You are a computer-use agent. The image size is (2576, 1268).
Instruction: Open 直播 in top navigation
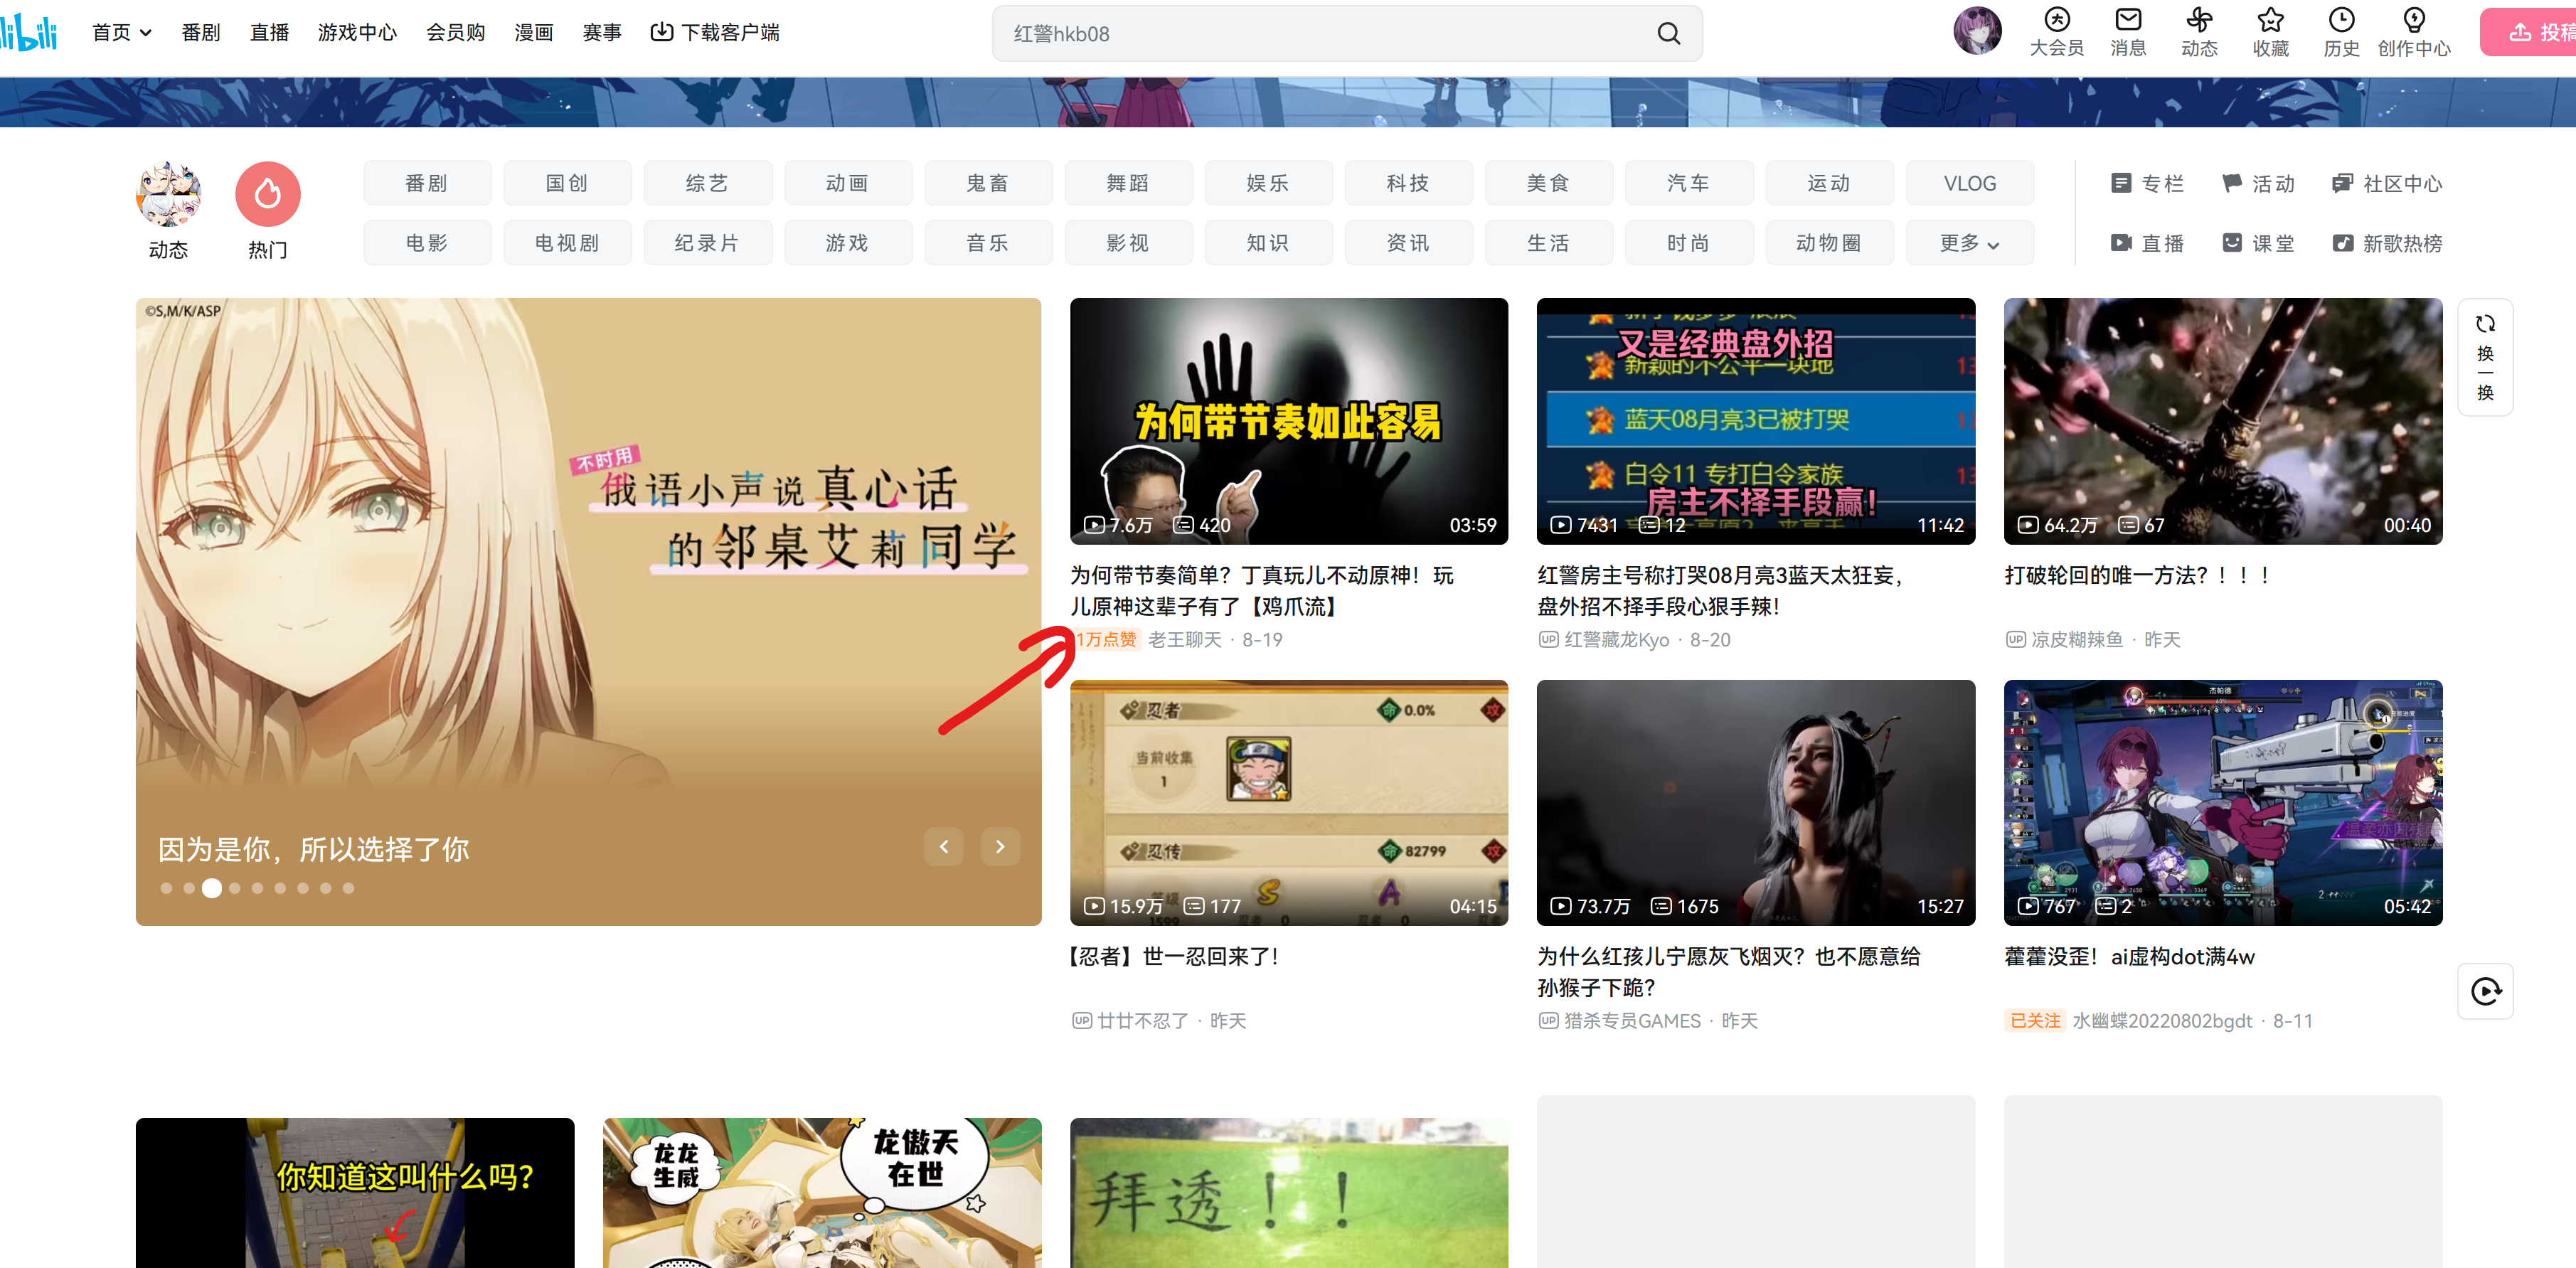click(269, 33)
